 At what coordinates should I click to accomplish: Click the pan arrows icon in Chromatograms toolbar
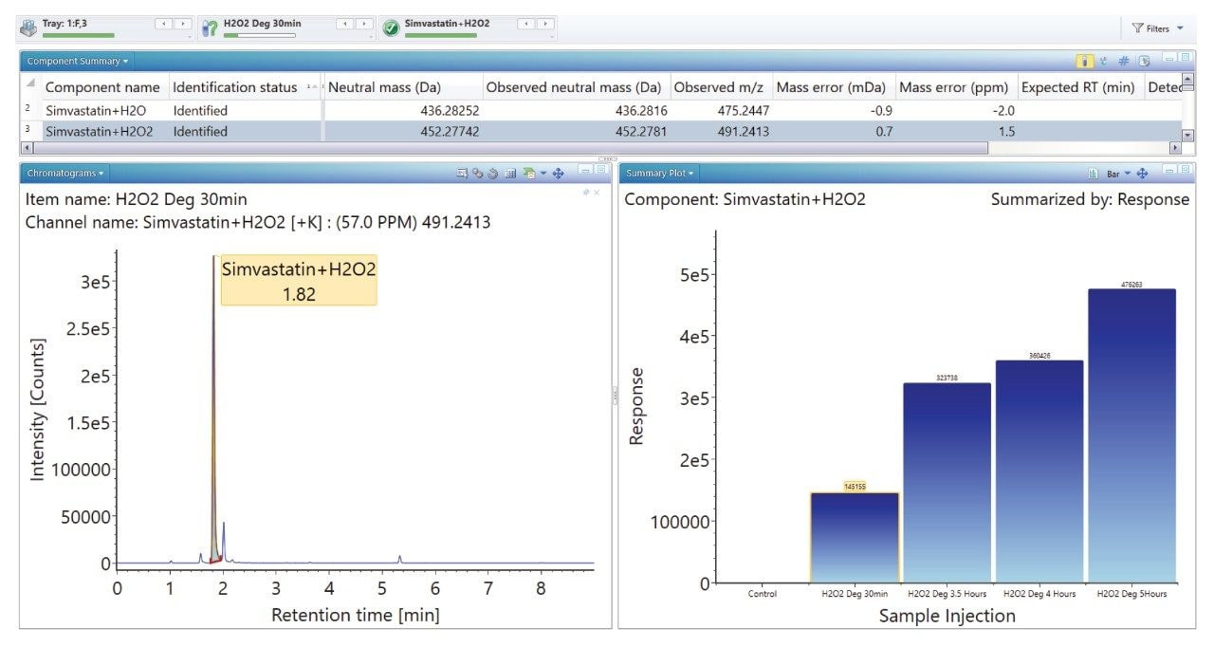point(559,174)
